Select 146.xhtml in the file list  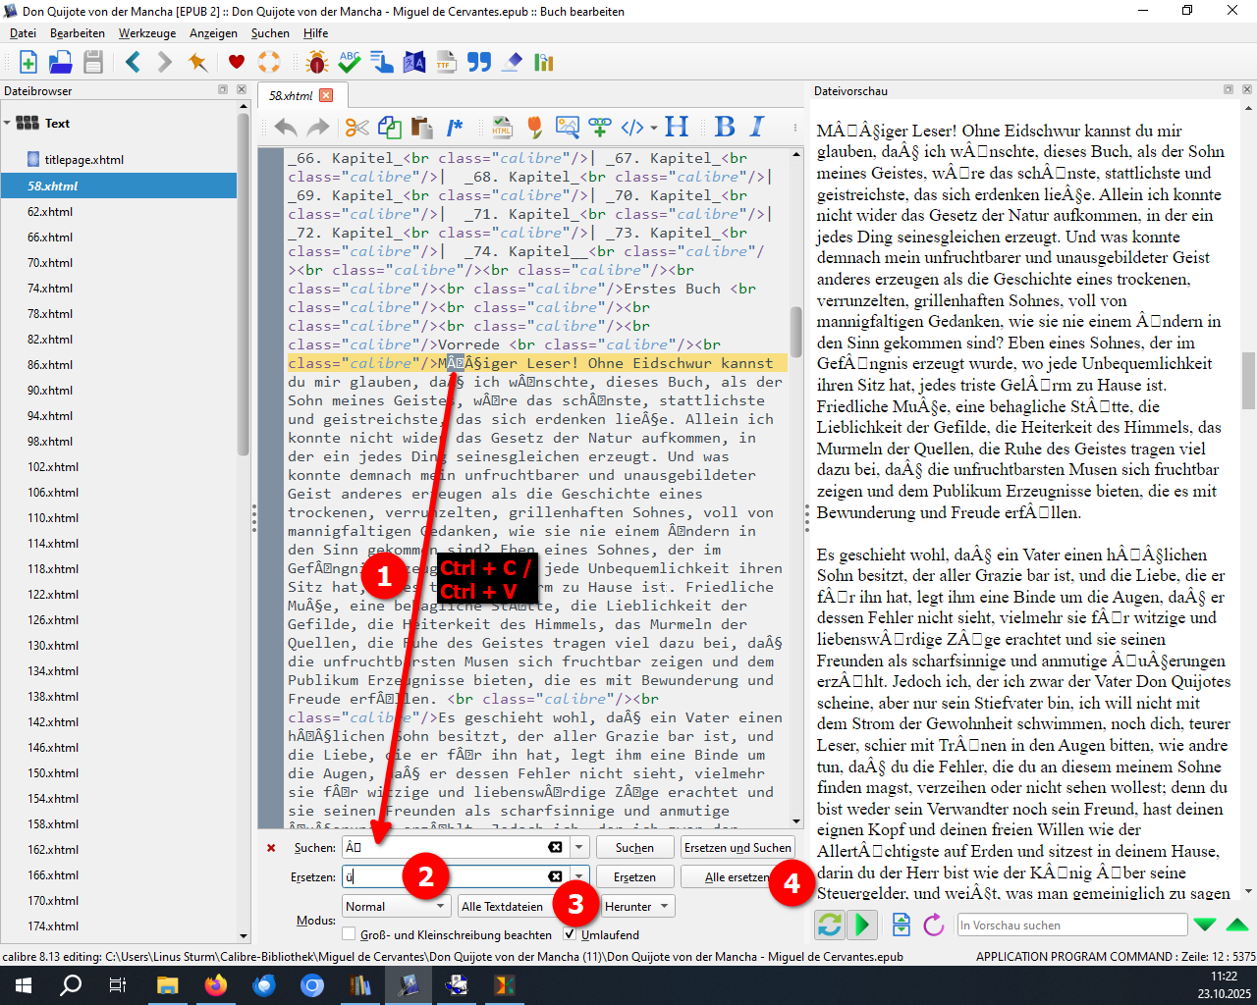(53, 748)
